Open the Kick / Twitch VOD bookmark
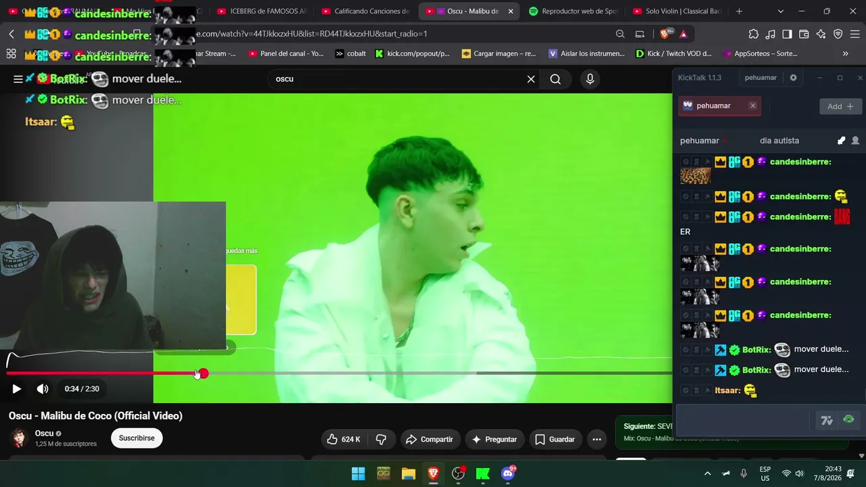 674,53
